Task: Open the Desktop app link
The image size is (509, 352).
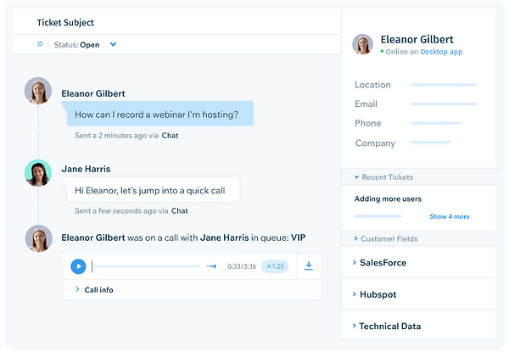Action: click(441, 52)
